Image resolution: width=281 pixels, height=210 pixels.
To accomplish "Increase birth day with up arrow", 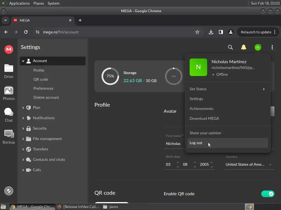I will click(x=178, y=162).
